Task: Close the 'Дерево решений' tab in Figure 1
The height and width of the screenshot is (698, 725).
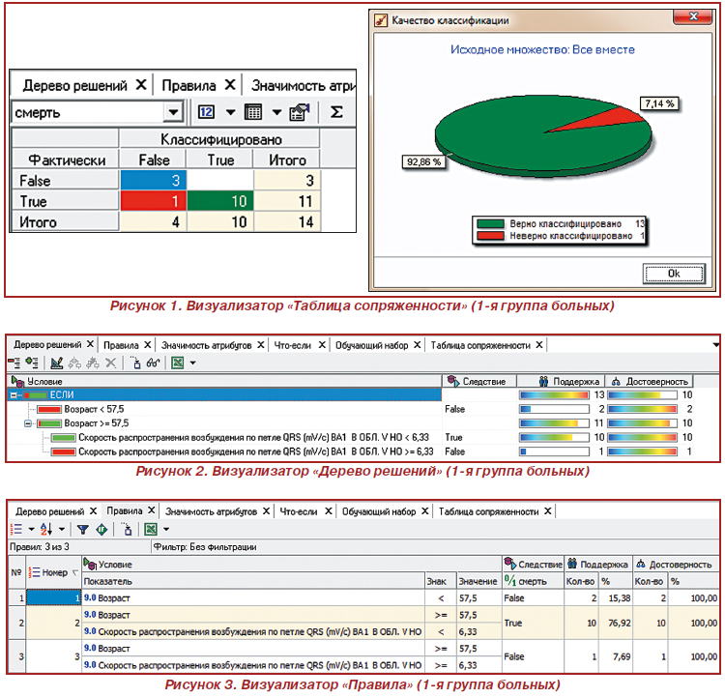Action: click(x=141, y=85)
